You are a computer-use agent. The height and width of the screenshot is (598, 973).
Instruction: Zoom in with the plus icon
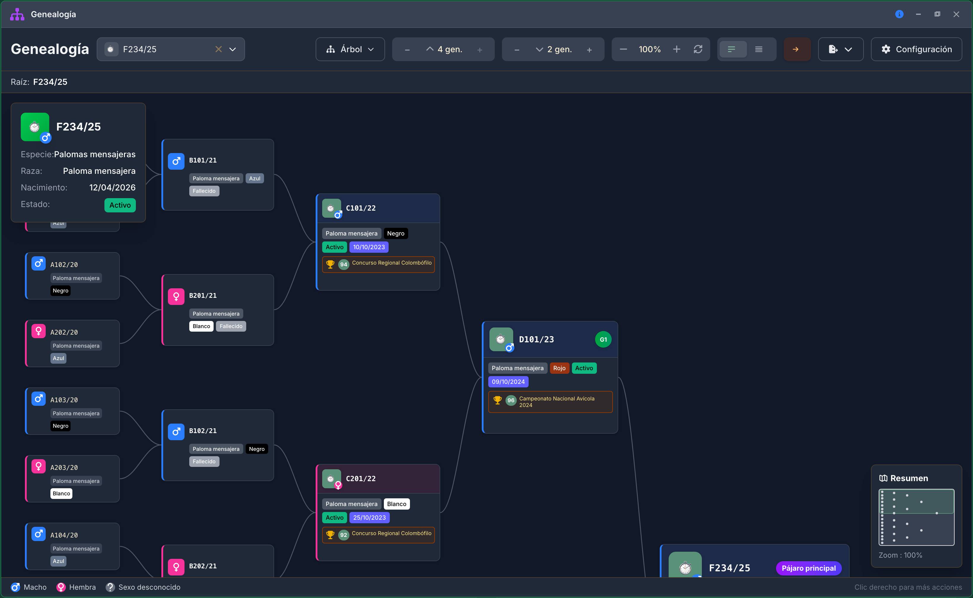(x=677, y=49)
